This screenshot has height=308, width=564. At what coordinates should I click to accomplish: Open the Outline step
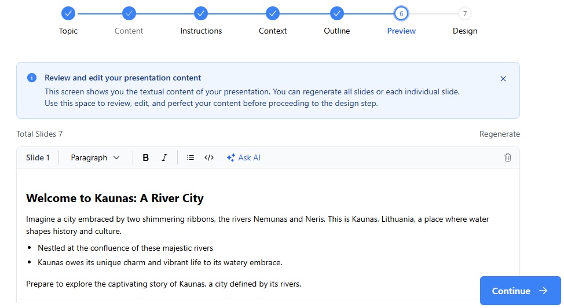pos(337,13)
